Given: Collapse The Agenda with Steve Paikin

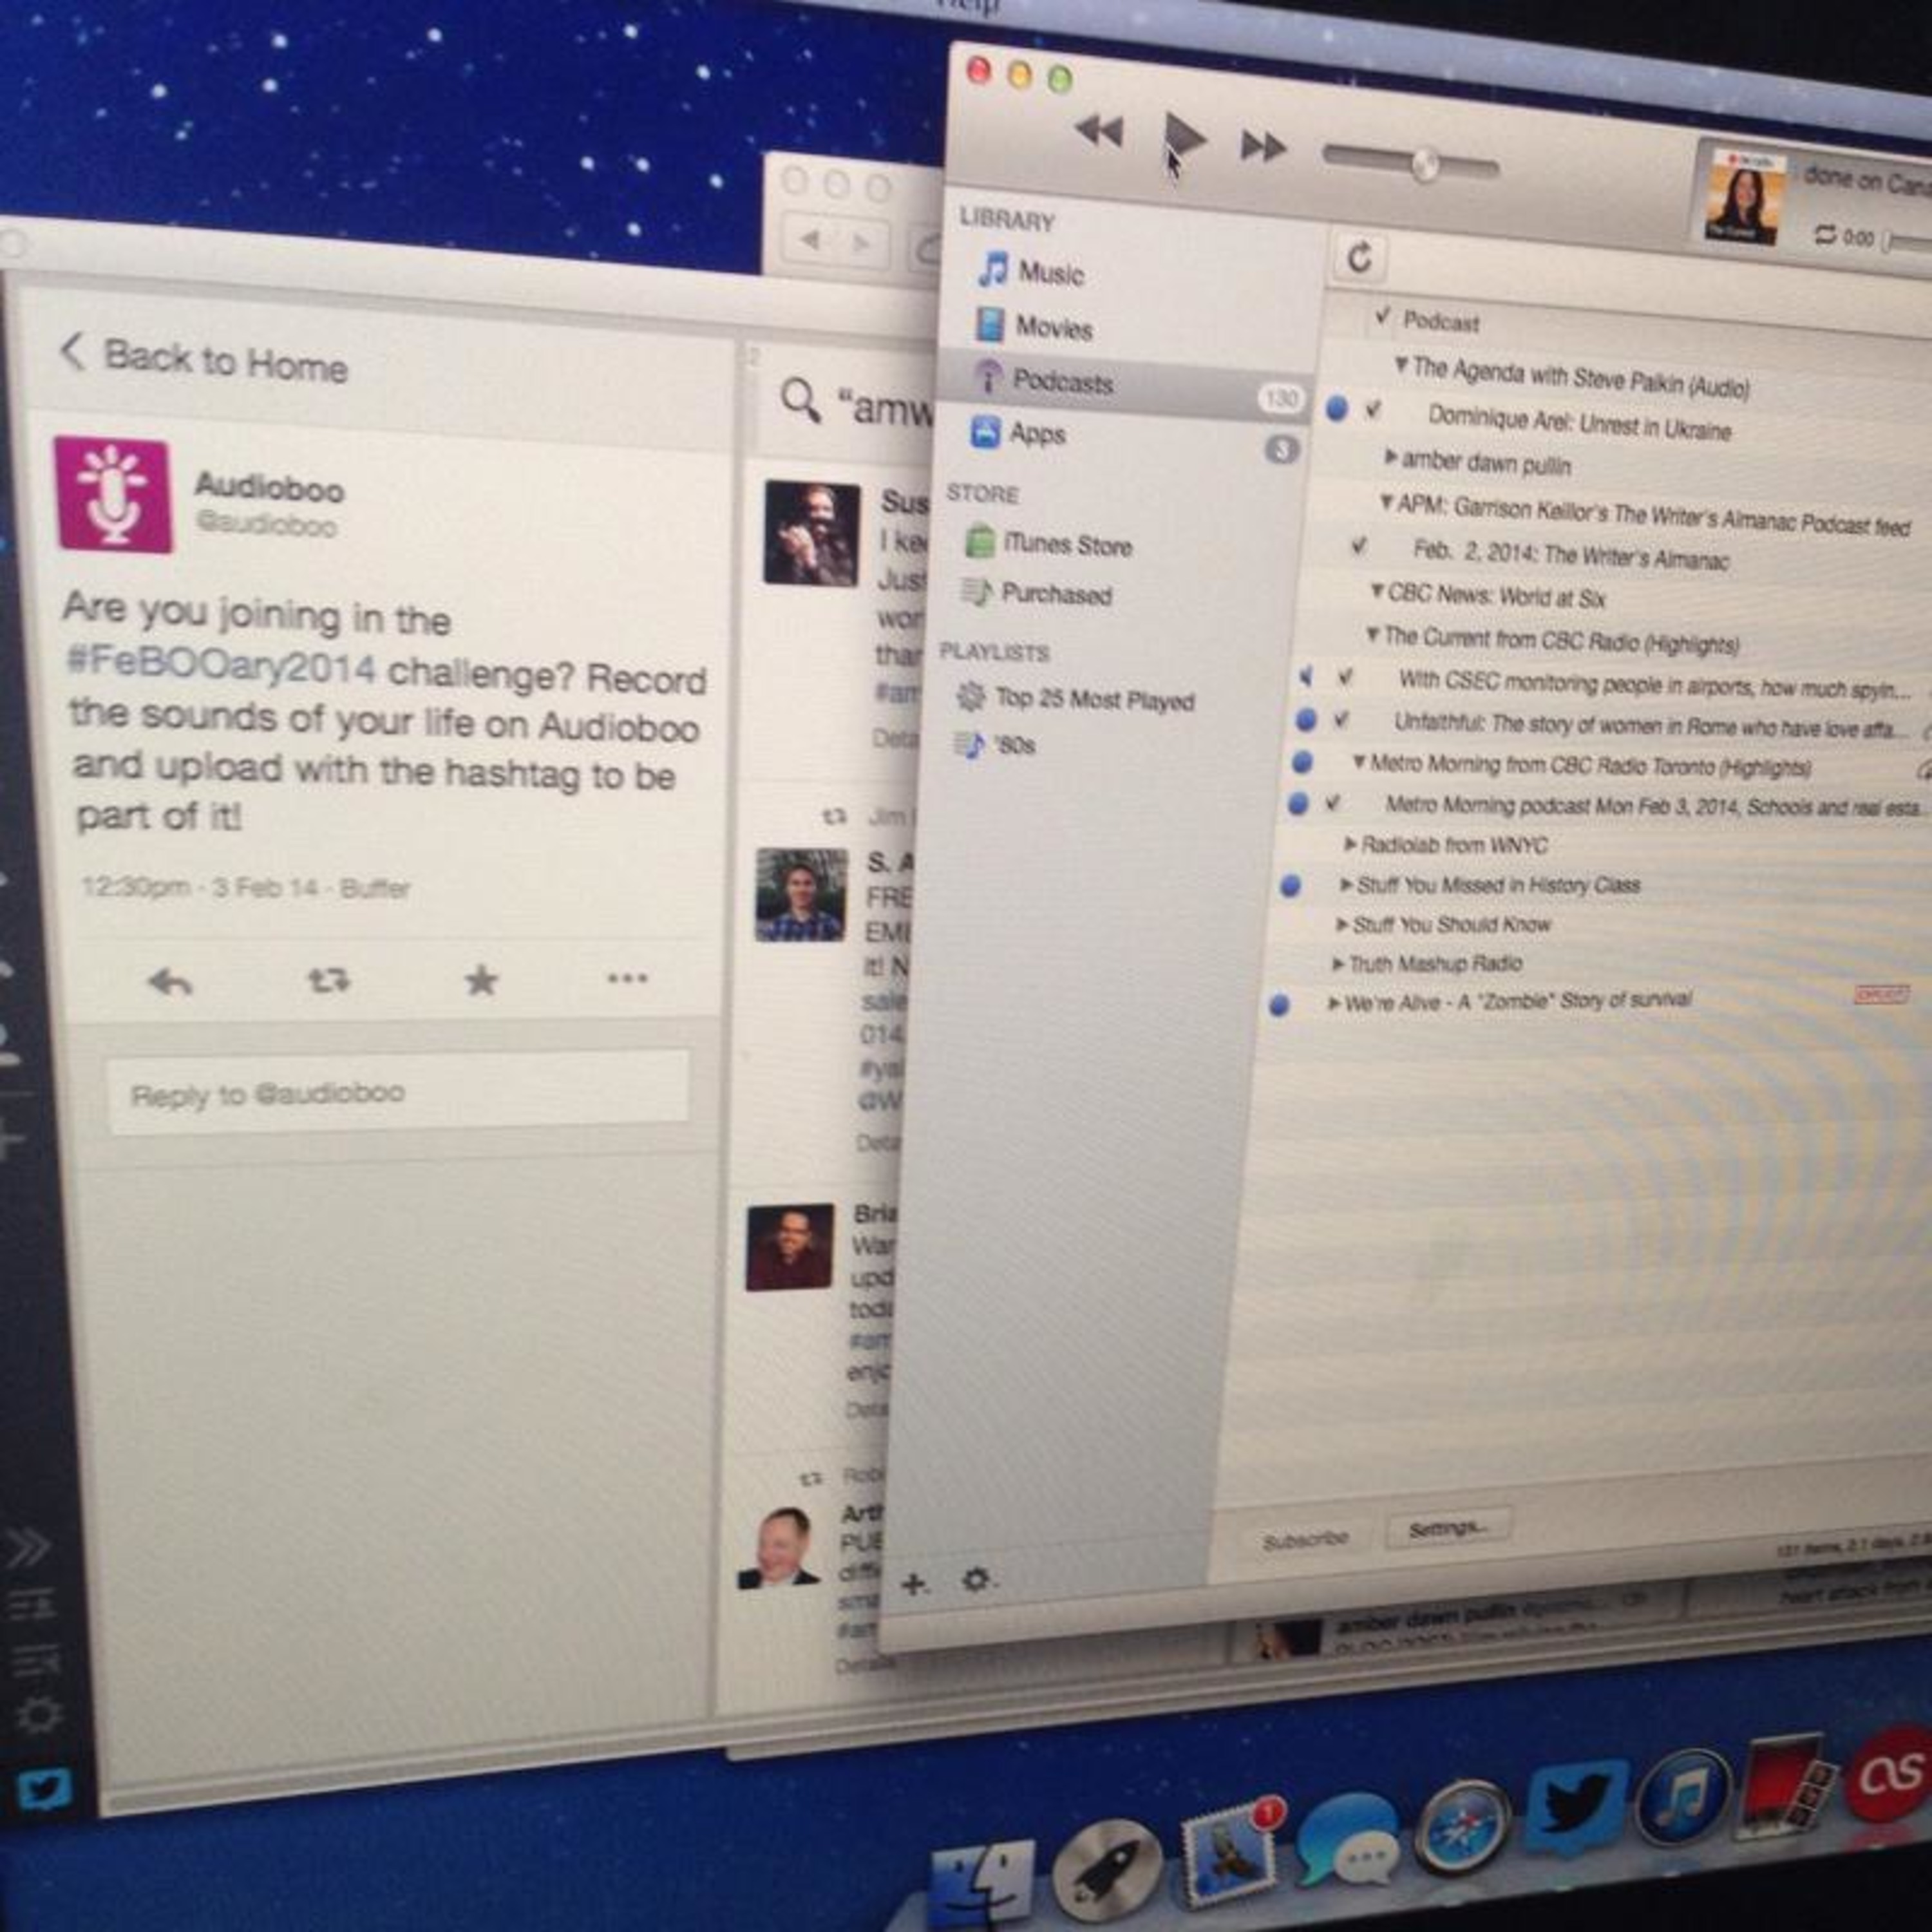Looking at the screenshot, I should [x=1401, y=365].
